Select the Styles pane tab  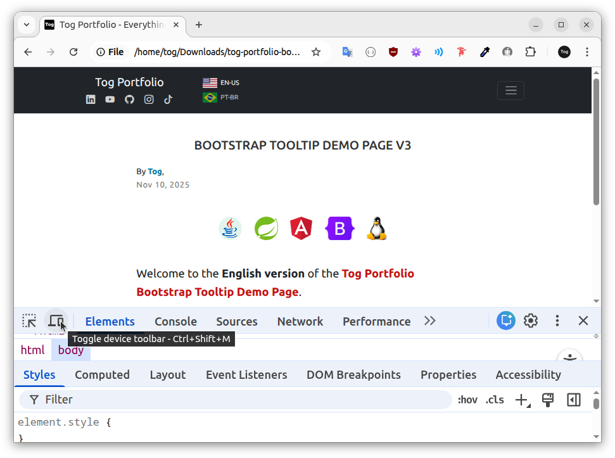[39, 375]
